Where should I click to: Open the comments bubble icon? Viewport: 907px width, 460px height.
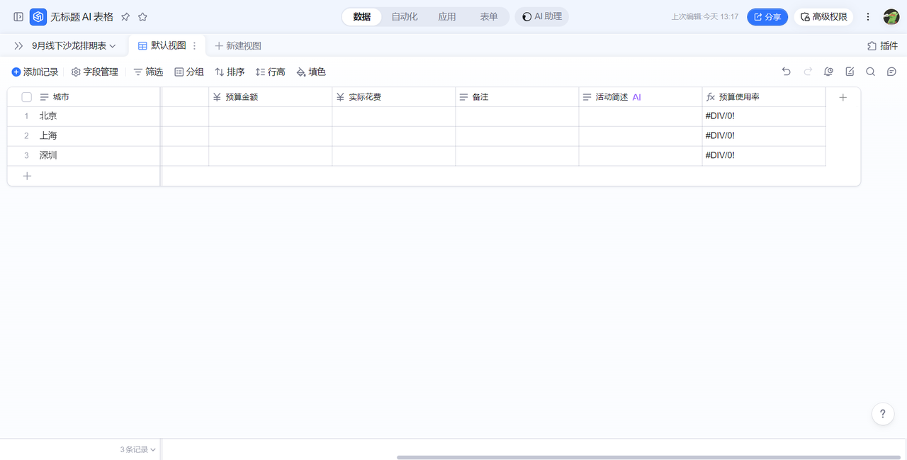click(x=891, y=72)
